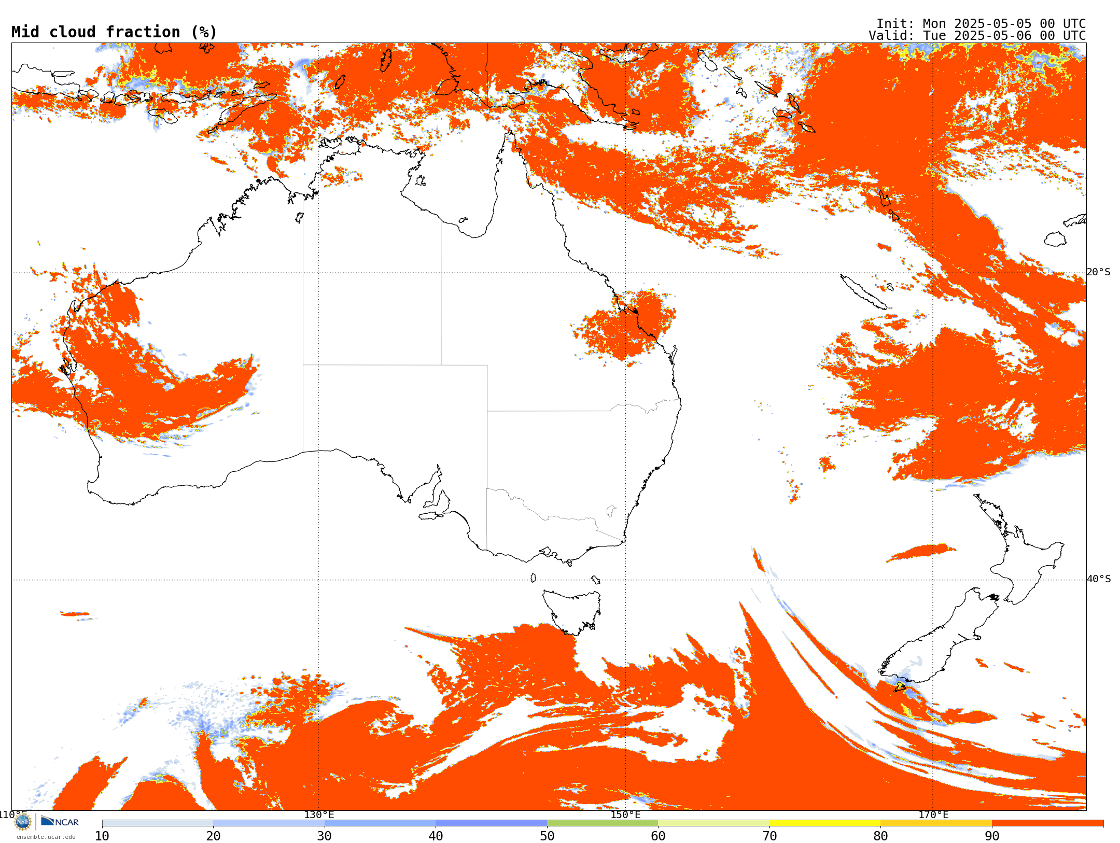The width and height of the screenshot is (1120, 843).
Task: Click the 50–60 green colorbar segment
Action: [x=603, y=823]
